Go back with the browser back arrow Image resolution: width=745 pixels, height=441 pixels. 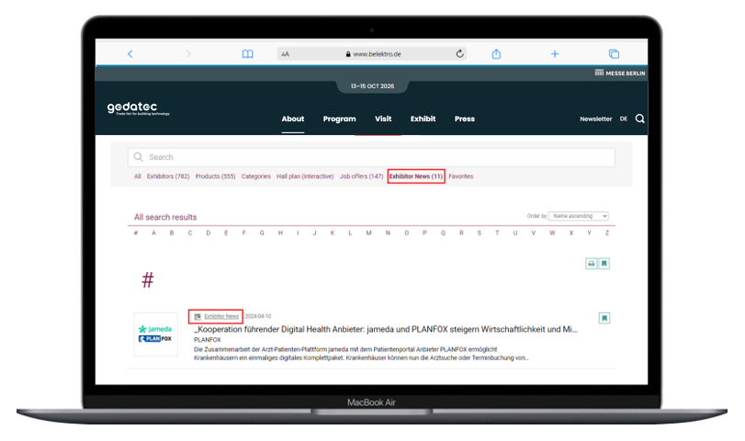coord(130,54)
